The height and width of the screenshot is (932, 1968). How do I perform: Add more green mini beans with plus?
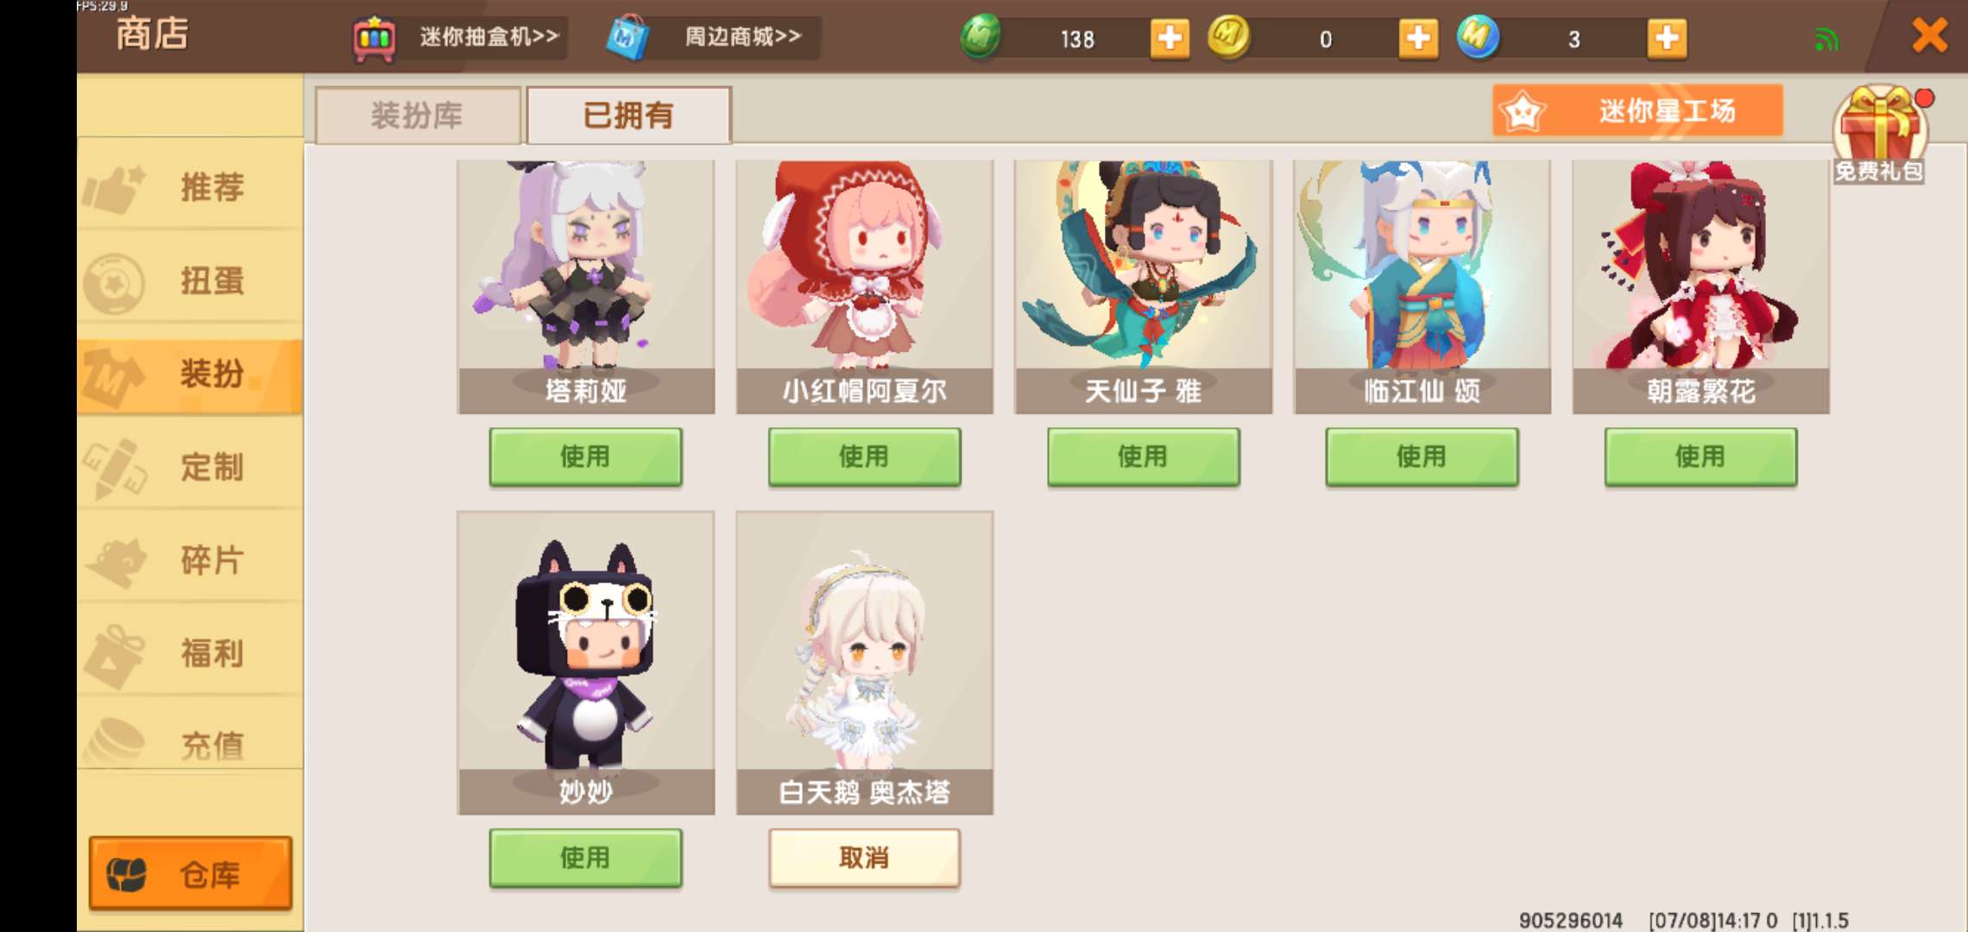[x=1170, y=38]
